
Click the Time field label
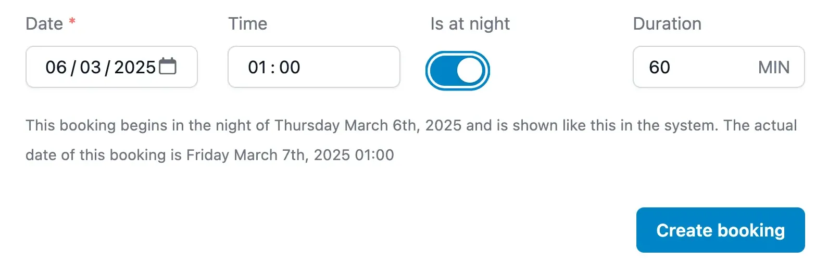pos(247,24)
